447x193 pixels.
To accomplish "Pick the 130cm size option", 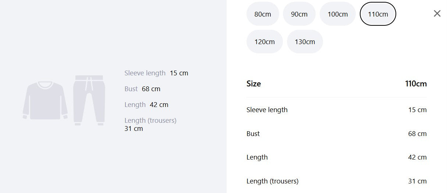I will click(x=305, y=42).
